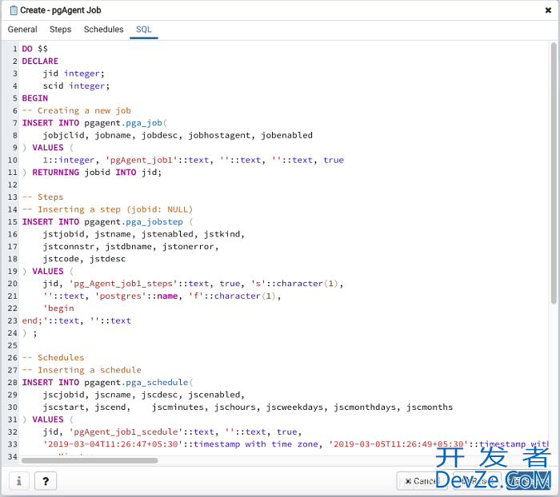Click the '-- Schedules' comment on line 26
560x497 pixels.
tap(54, 357)
